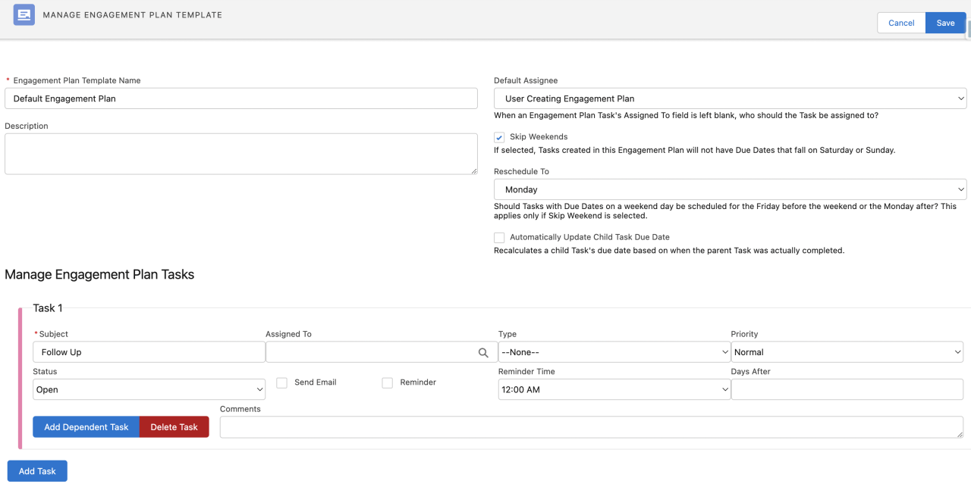Open the Status dropdown set to Open
The width and height of the screenshot is (971, 487).
pos(149,389)
